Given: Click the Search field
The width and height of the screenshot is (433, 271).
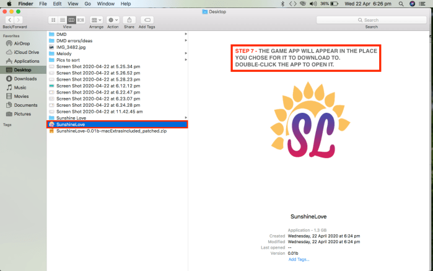Looking at the screenshot, I should point(371,20).
